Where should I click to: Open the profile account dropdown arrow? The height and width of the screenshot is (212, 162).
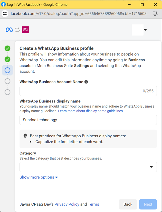[146, 30]
